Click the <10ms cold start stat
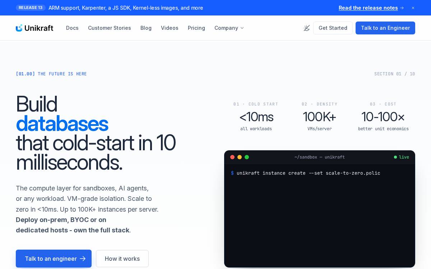 pos(256,117)
